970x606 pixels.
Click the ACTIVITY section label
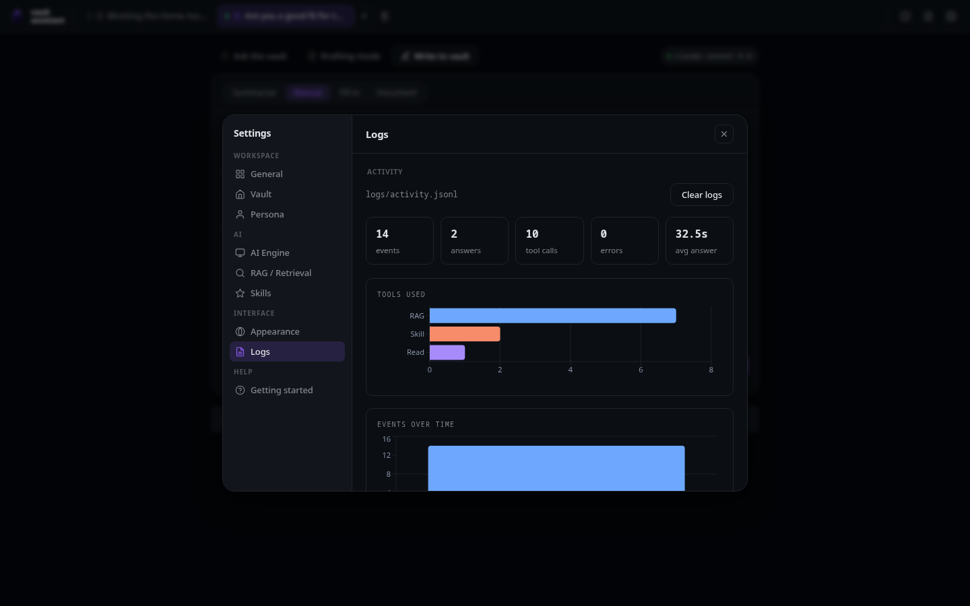(x=385, y=172)
